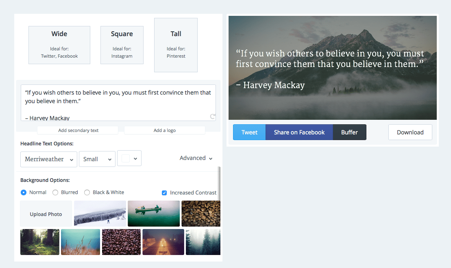451x268 pixels.
Task: Select the Wide format card
Action: pos(59,45)
